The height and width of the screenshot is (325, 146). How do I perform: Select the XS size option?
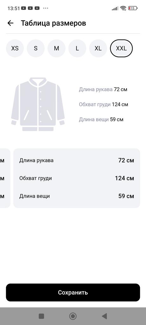[x=15, y=48]
